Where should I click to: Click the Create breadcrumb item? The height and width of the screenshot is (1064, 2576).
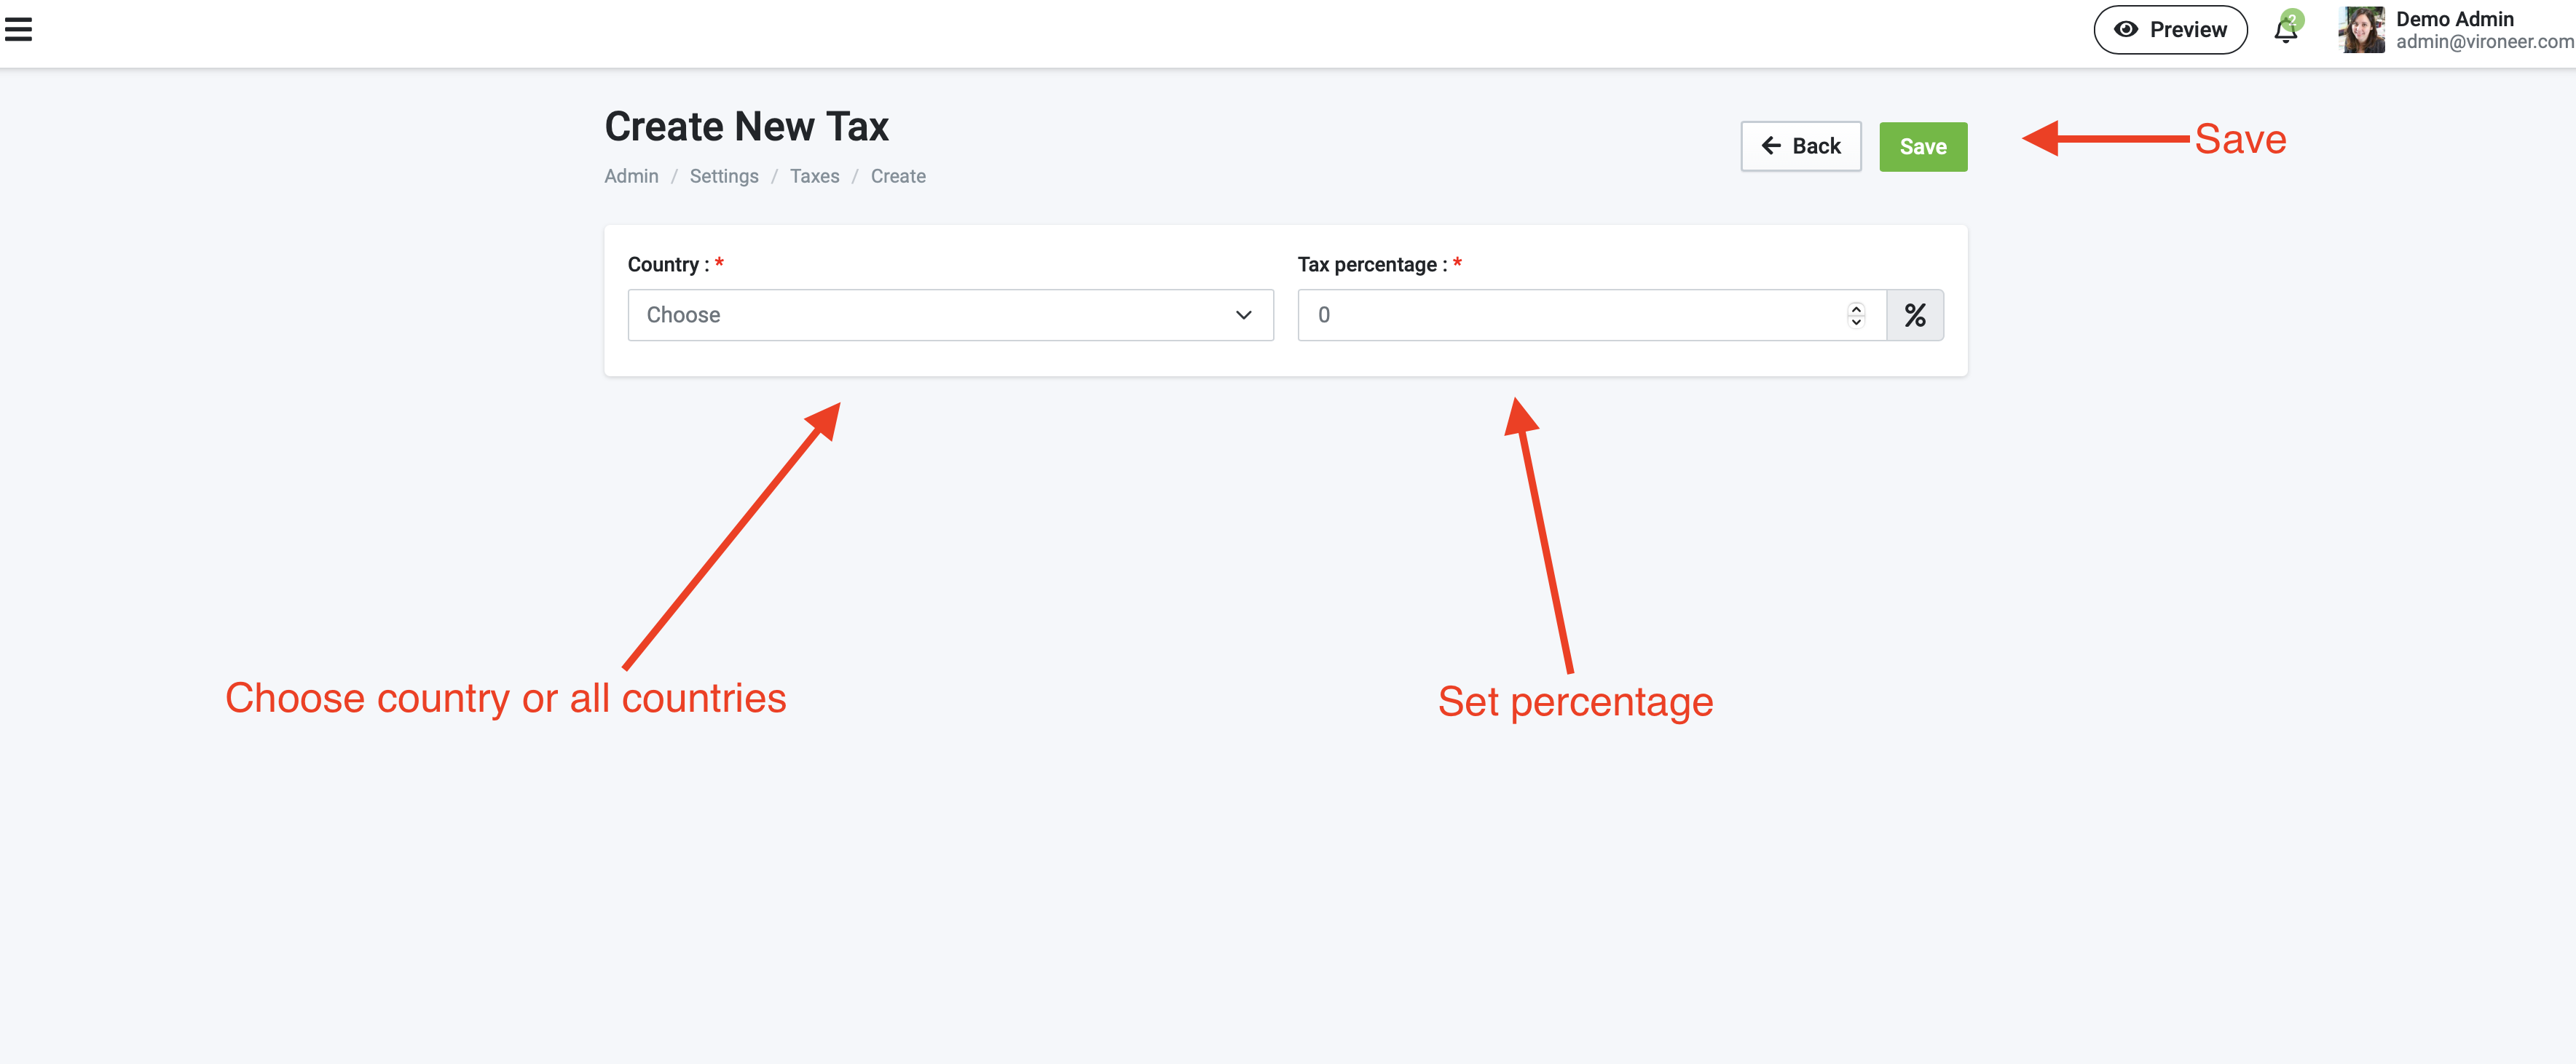(897, 177)
